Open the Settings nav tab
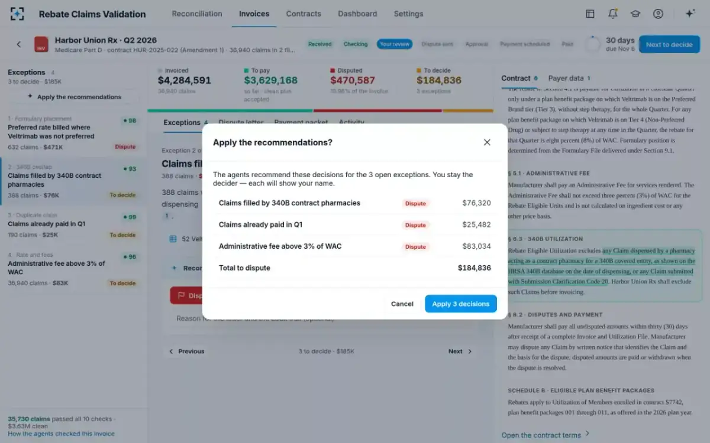This screenshot has width=710, height=443. tap(408, 14)
